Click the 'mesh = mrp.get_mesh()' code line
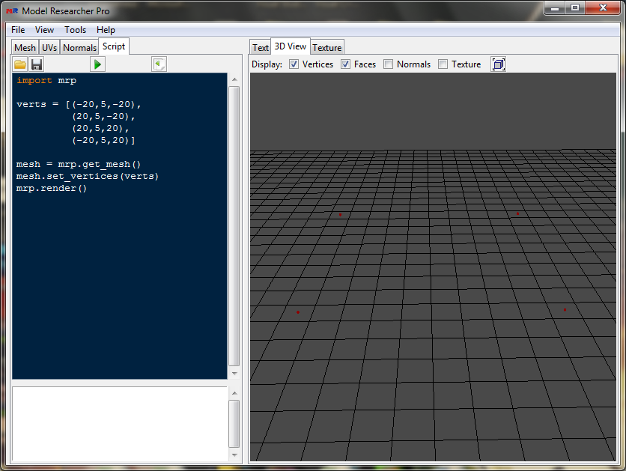Screen dimensions: 626x471 pos(79,165)
